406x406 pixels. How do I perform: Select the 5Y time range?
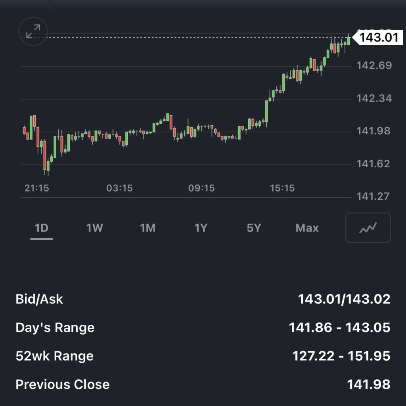(254, 228)
